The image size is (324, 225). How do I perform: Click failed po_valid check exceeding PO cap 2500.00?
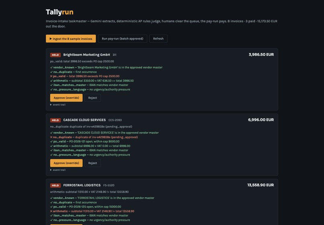(85, 76)
